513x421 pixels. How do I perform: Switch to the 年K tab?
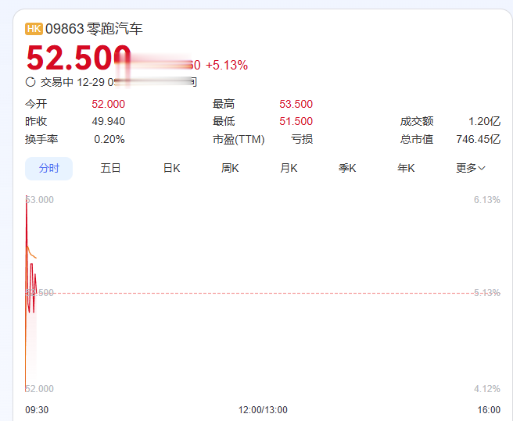pos(406,169)
